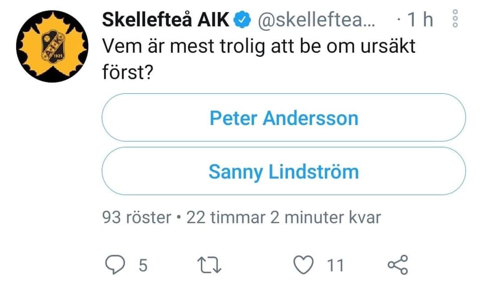
Task: Click the '93 röster' vote count
Action: pyautogui.click(x=137, y=218)
